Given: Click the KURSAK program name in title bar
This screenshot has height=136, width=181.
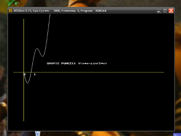Looking at the screenshot, I should pyautogui.click(x=101, y=11).
